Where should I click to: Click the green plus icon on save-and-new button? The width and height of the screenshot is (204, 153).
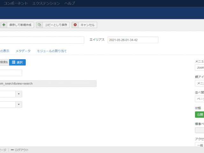coord(4,25)
